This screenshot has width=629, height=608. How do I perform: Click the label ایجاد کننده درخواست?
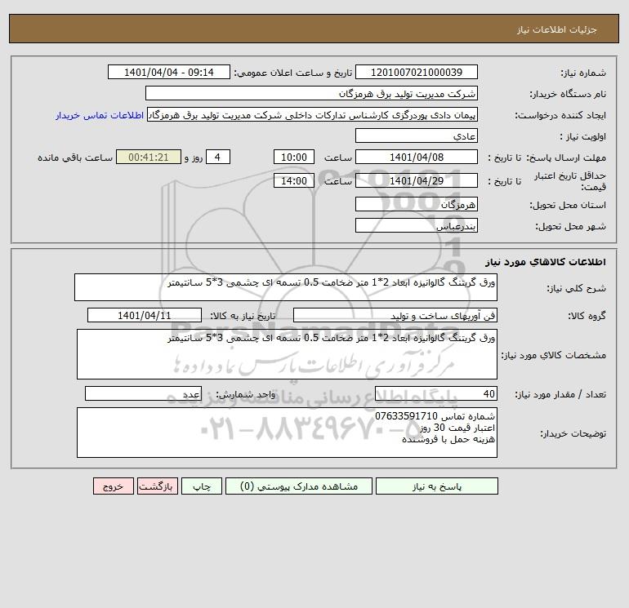pyautogui.click(x=560, y=115)
